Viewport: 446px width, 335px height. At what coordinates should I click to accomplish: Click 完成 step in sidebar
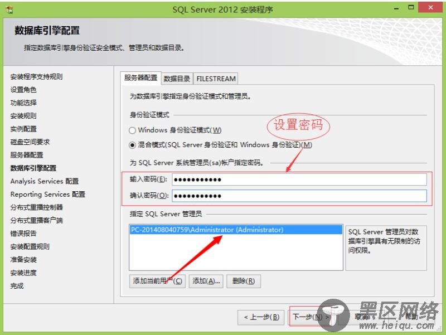click(17, 286)
